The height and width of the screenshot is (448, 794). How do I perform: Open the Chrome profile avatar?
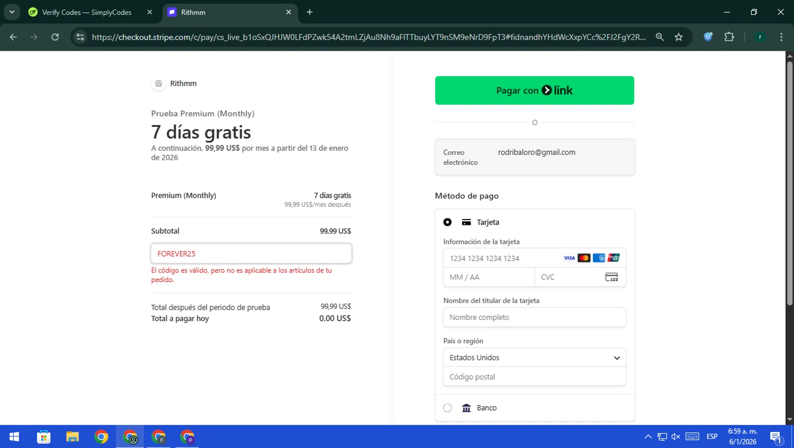(x=760, y=37)
